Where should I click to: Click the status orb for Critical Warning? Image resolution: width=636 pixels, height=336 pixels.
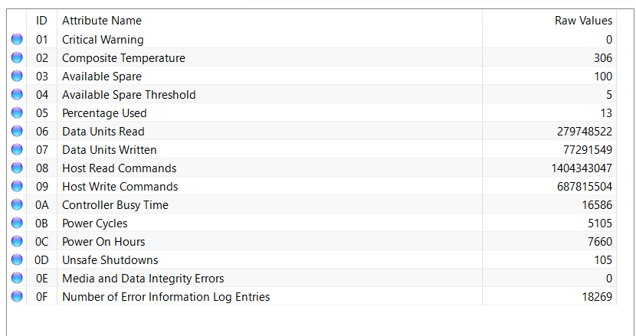(17, 39)
